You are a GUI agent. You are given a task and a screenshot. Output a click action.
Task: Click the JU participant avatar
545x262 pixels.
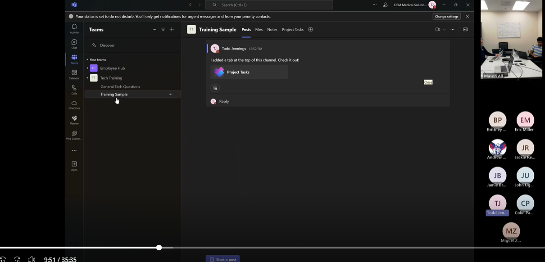(x=525, y=176)
